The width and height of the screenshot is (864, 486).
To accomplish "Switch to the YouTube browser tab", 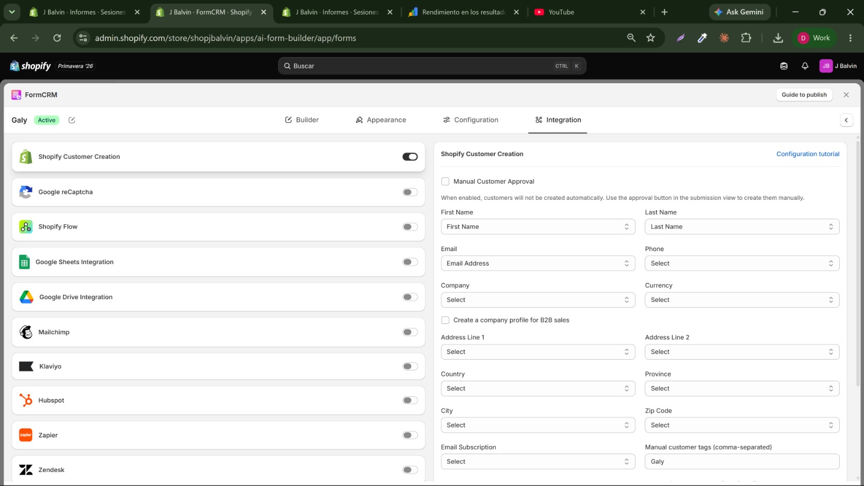I will 590,12.
